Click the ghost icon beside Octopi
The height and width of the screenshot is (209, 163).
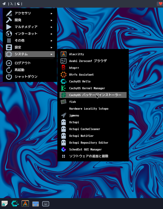click(x=64, y=122)
